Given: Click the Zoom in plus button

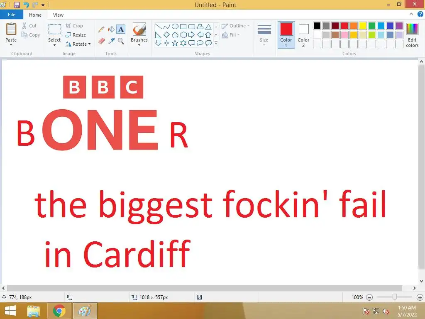Looking at the screenshot, I should [420, 297].
